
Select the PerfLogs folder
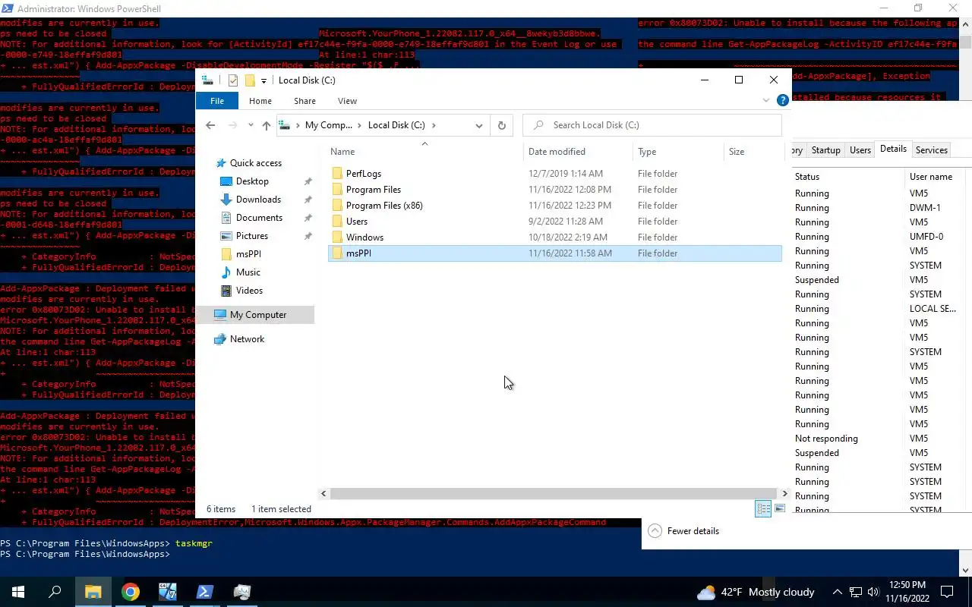(x=554, y=174)
